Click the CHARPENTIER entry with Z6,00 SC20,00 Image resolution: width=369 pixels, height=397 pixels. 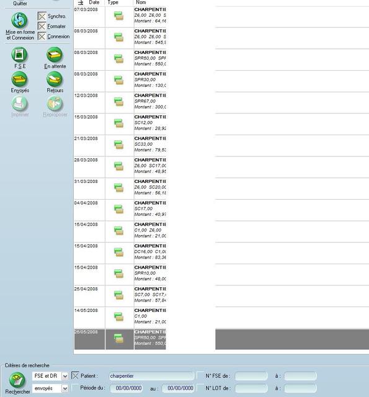pos(150,187)
